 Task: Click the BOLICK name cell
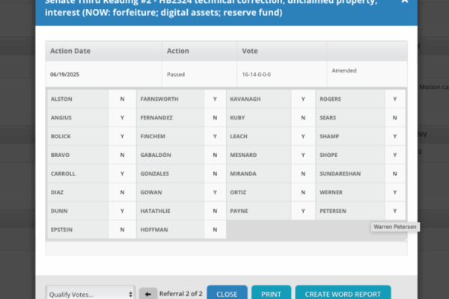coord(78,136)
